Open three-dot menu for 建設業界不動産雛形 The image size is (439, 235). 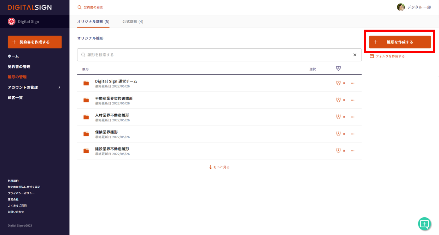(x=352, y=151)
